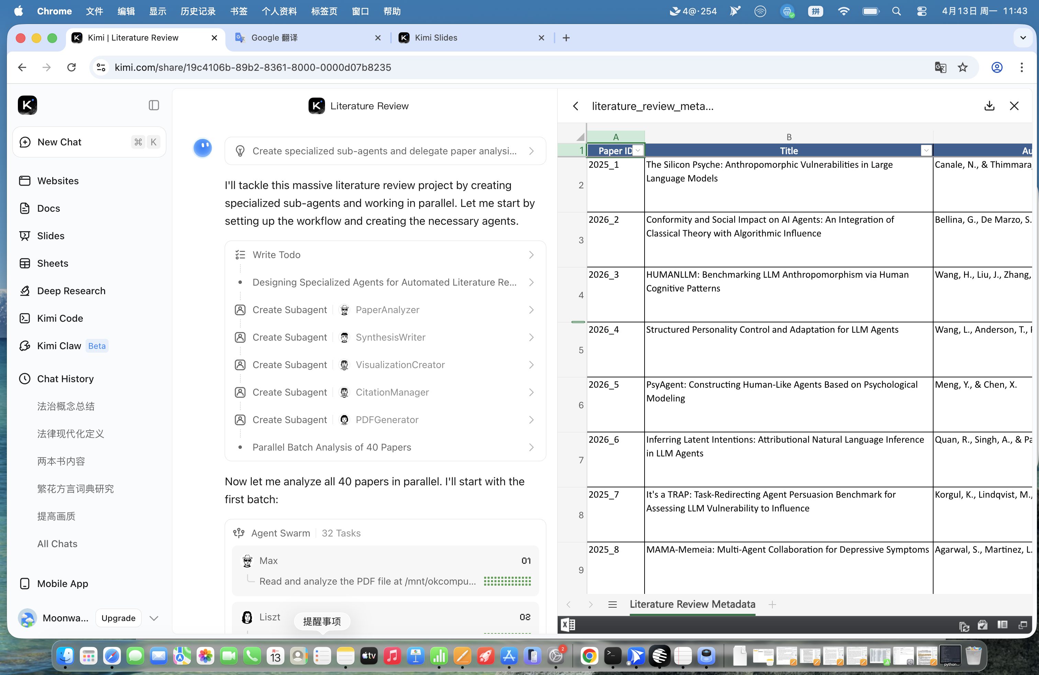Screen dimensions: 1039x675
Task: Click the browser address bar URL
Action: pyautogui.click(x=253, y=67)
